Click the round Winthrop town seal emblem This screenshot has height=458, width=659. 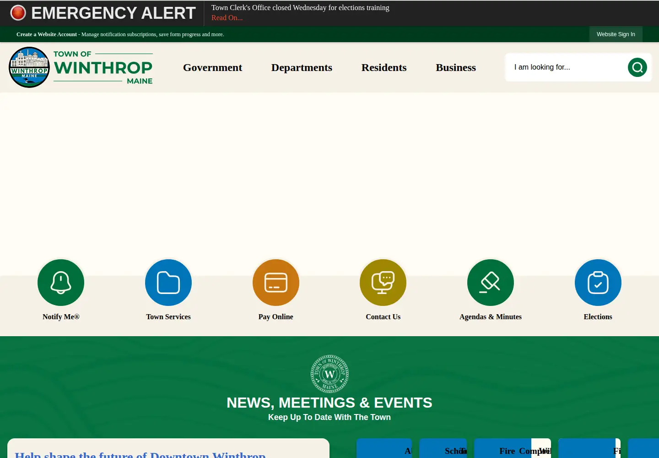(329, 374)
